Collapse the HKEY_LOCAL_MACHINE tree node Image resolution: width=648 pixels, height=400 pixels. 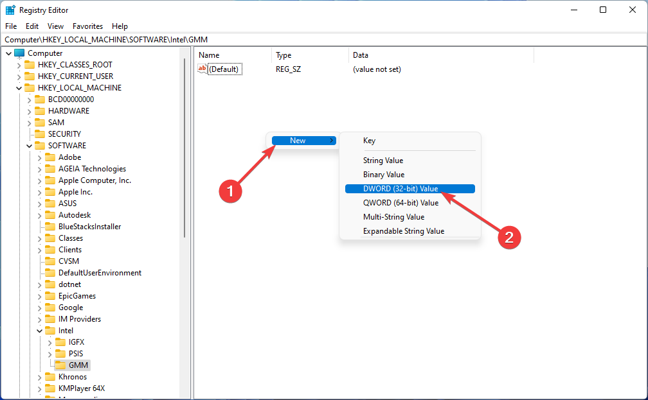click(x=19, y=88)
